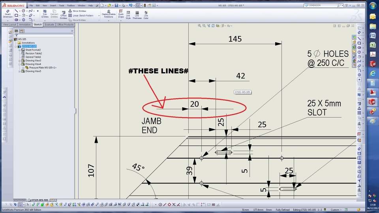
Task: Toggle the selection arrow tool in top toolbar
Action: pyautogui.click(x=137, y=5)
